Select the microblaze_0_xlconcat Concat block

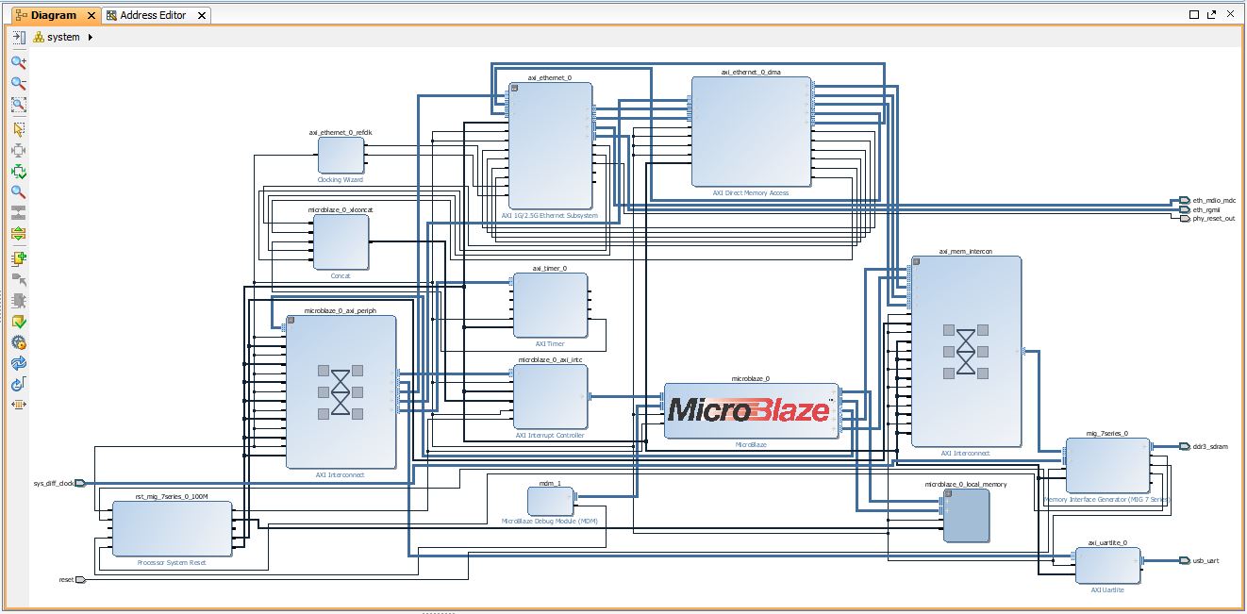tap(341, 242)
